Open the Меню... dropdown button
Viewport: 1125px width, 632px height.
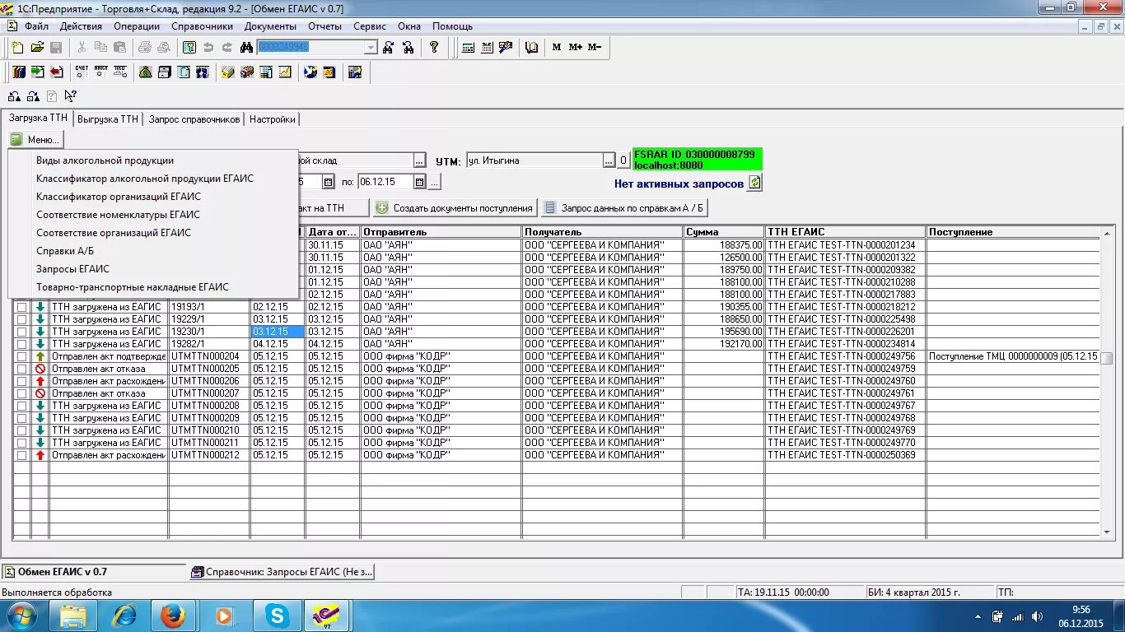click(35, 140)
